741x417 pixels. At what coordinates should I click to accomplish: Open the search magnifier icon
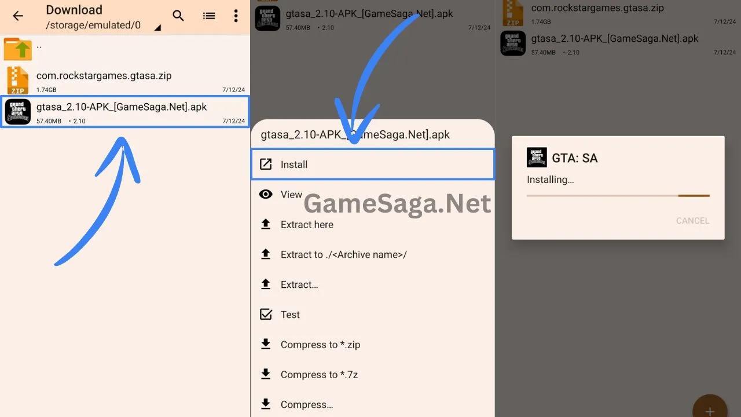pyautogui.click(x=178, y=16)
